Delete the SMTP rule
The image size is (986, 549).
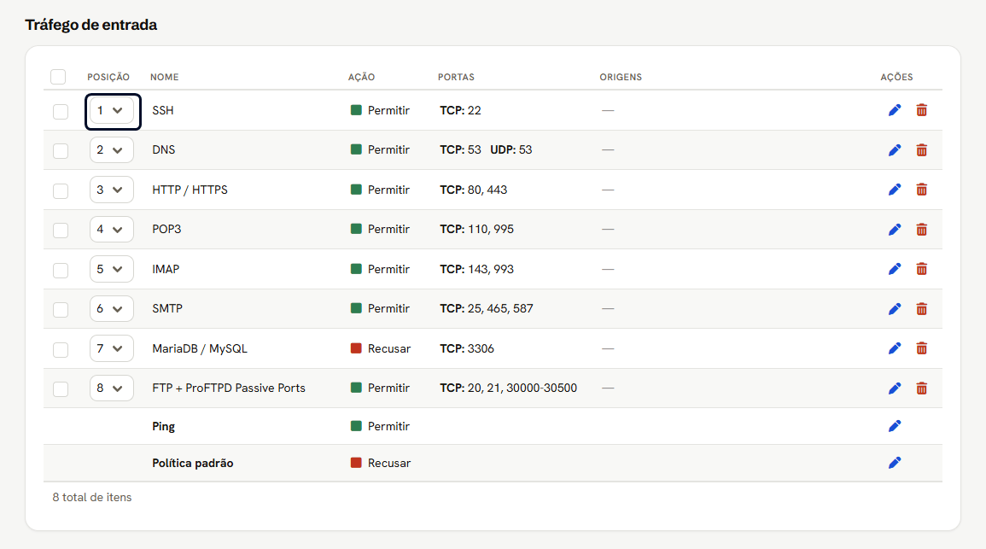[922, 309]
